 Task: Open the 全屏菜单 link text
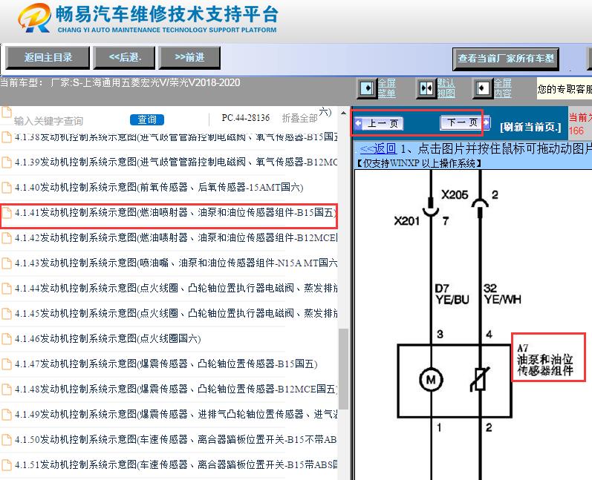pyautogui.click(x=387, y=88)
